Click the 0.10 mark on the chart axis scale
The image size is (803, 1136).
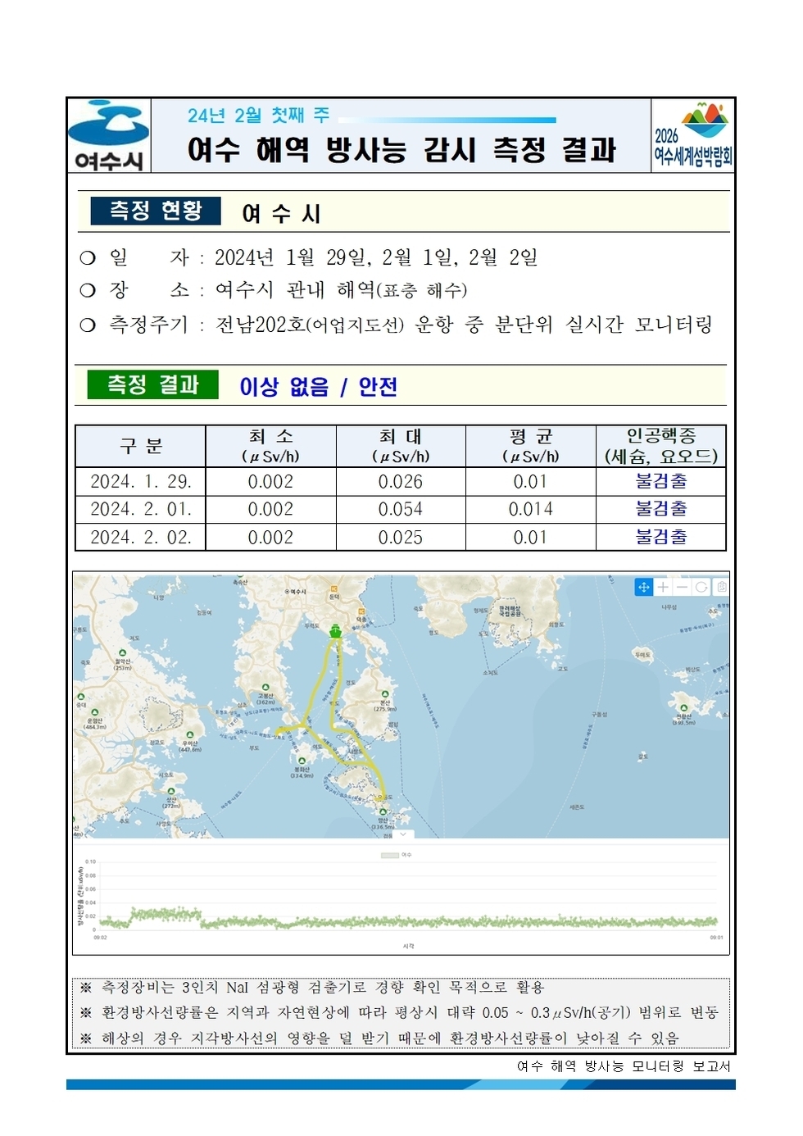(90, 862)
